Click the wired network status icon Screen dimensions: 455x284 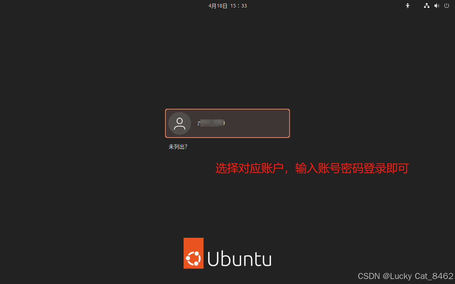point(427,6)
